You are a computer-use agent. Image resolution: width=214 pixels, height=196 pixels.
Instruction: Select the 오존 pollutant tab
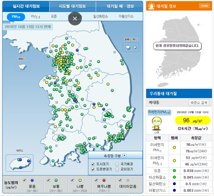(x=54, y=16)
